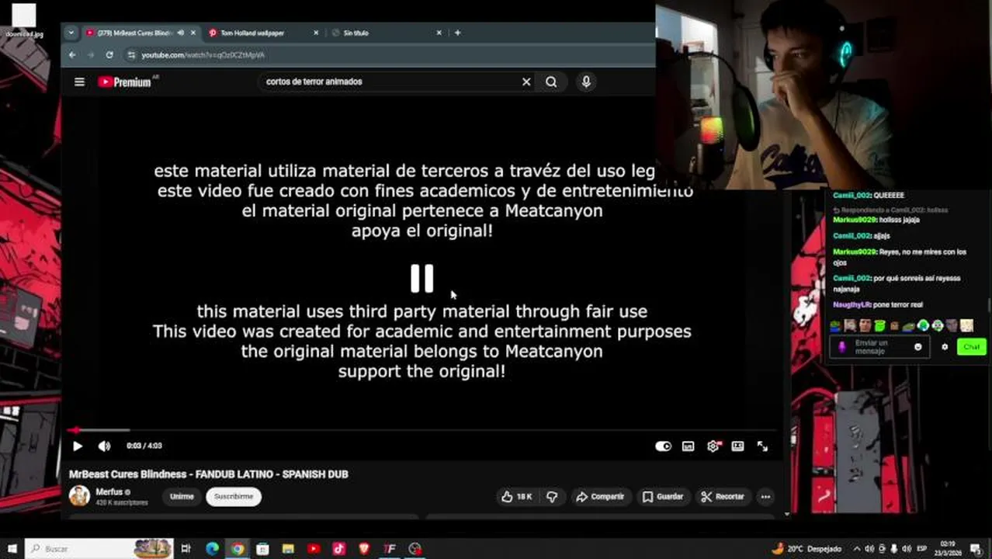
Task: Save the video with Guardar
Action: pyautogui.click(x=663, y=497)
